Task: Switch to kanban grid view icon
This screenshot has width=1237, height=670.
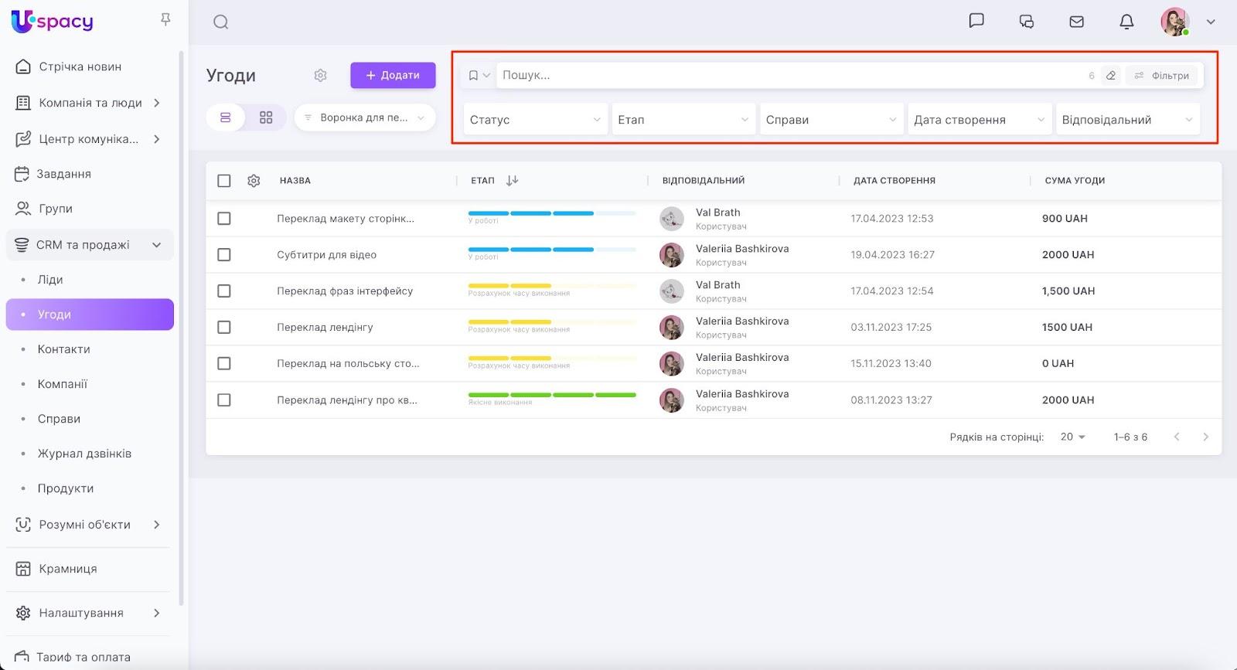Action: pos(266,117)
